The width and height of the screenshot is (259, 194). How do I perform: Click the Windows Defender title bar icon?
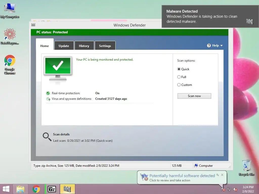point(33,25)
